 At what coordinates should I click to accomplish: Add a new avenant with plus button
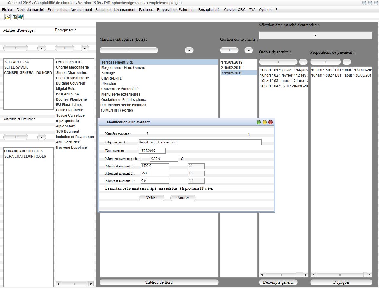pos(229,50)
